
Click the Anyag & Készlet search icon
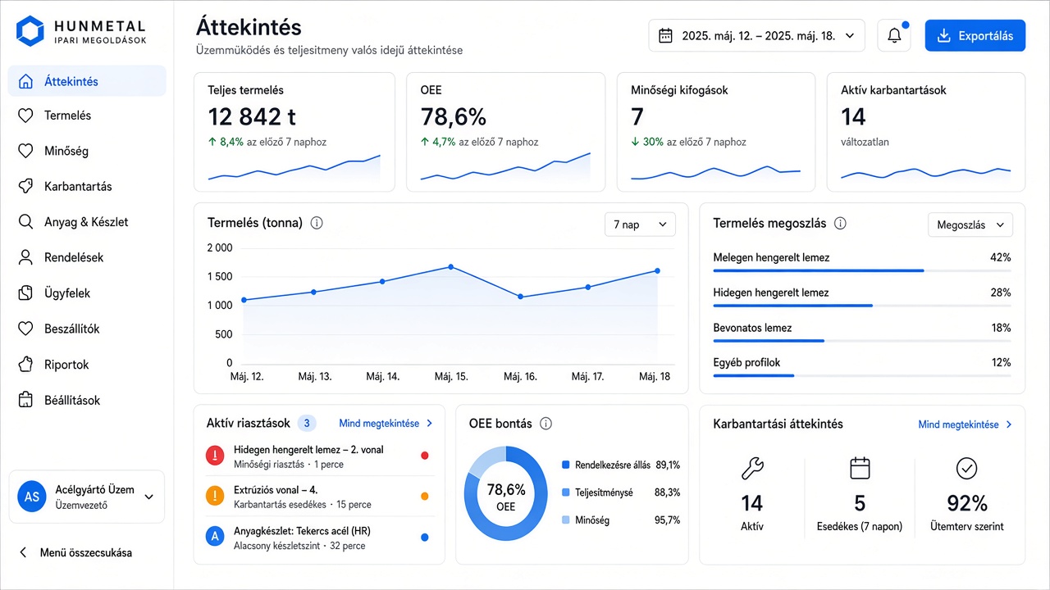point(26,222)
